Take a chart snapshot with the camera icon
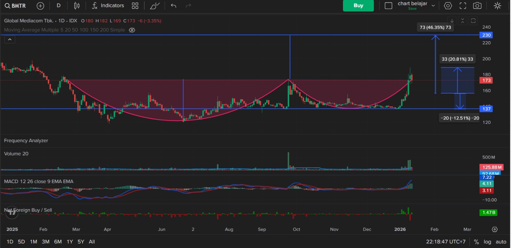The height and width of the screenshot is (248, 511). (477, 6)
